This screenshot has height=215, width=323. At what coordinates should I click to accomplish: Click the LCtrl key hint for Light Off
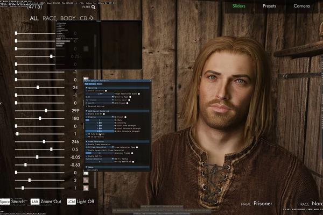pyautogui.click(x=71, y=202)
